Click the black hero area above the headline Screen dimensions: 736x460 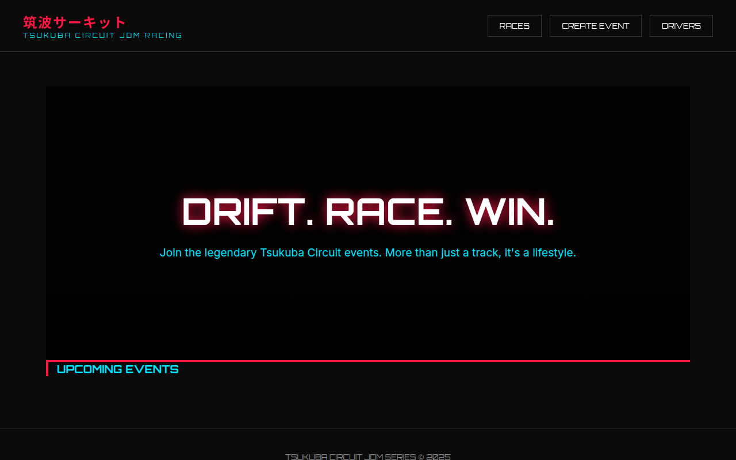tap(368, 138)
